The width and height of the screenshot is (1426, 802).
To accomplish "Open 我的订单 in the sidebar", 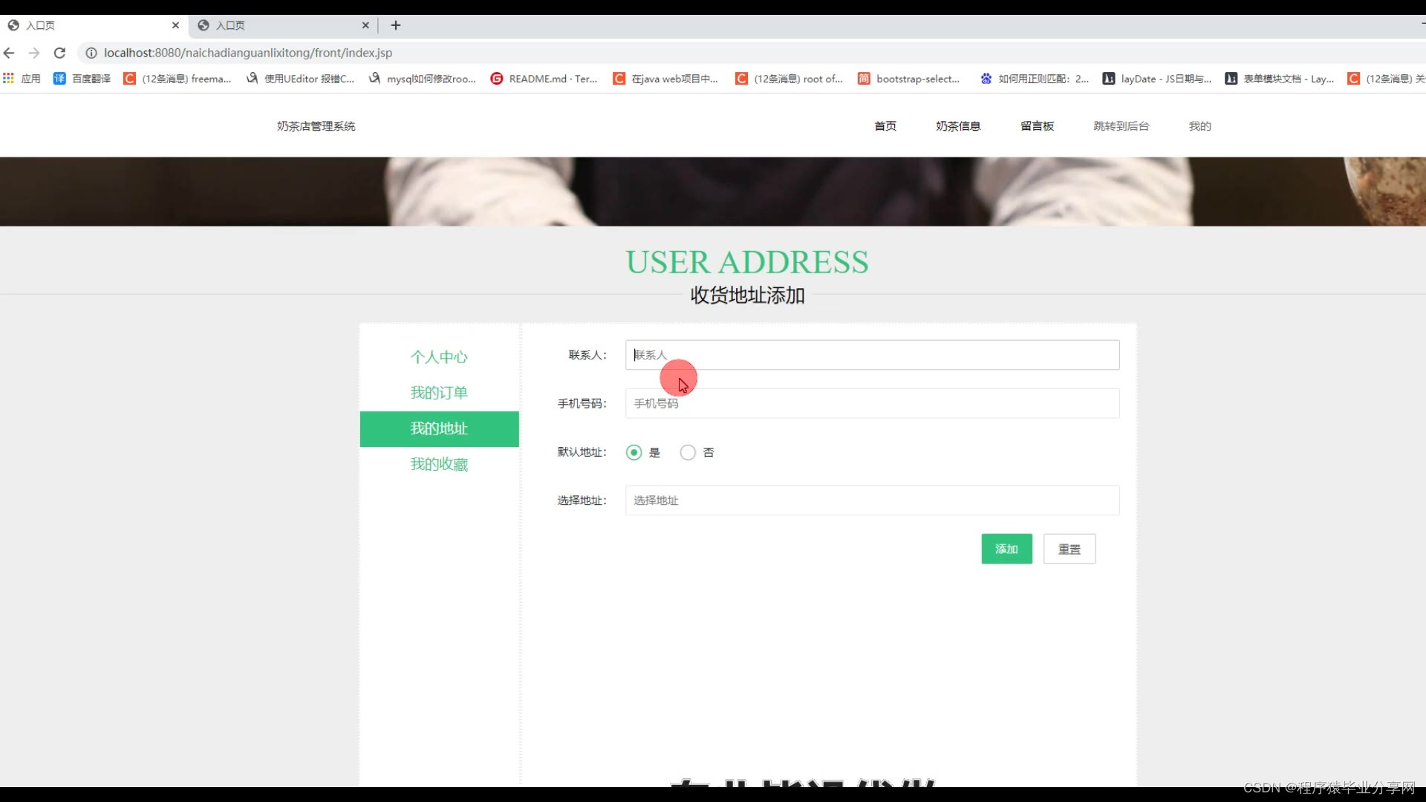I will point(439,393).
